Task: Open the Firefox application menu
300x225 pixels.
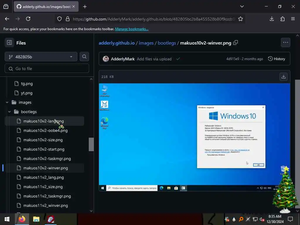Action: [x=293, y=19]
